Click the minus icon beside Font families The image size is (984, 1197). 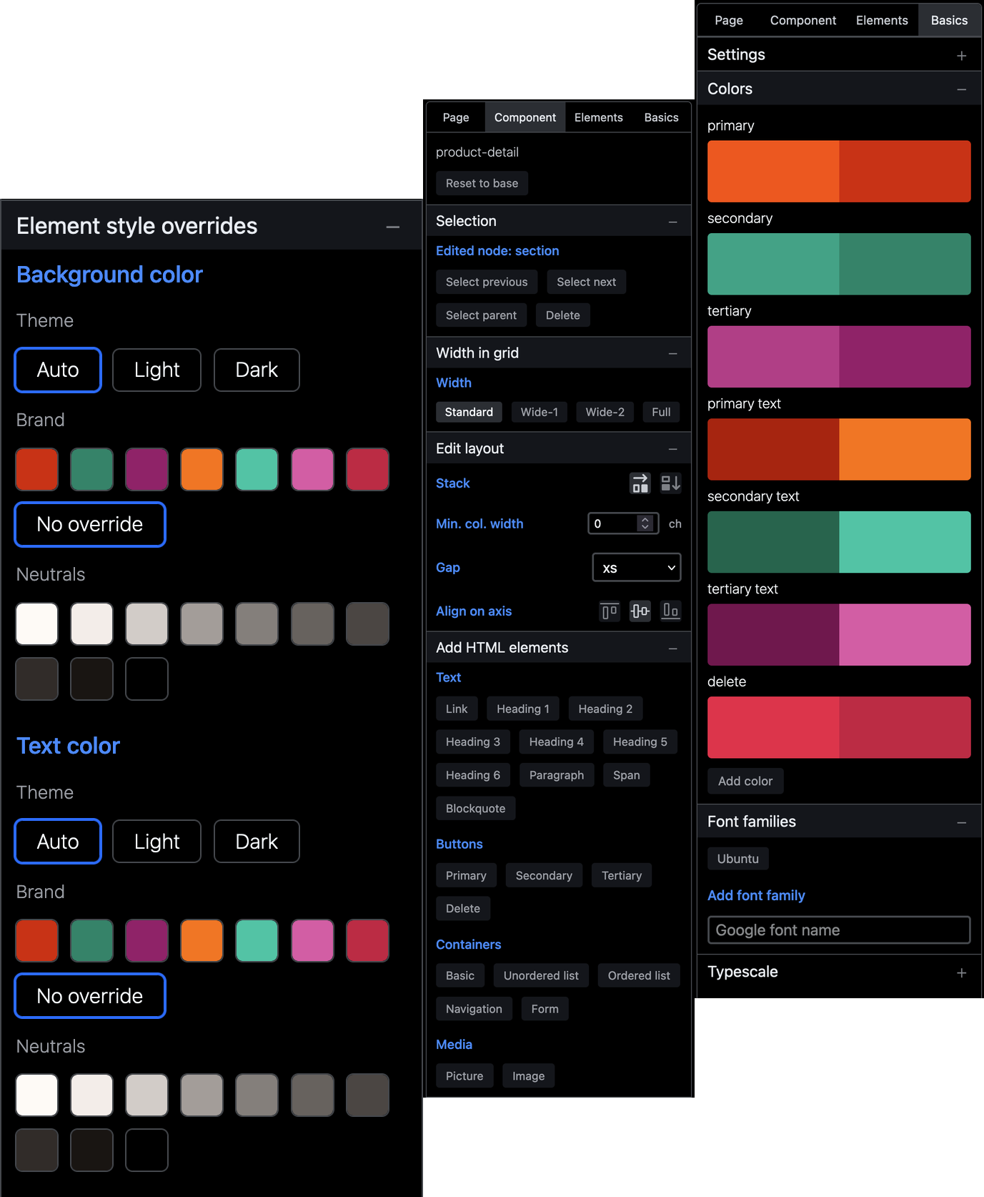click(x=961, y=823)
